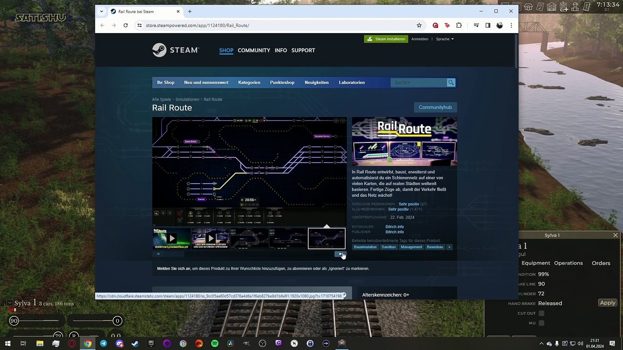Image resolution: width=623 pixels, height=350 pixels.
Task: Play the Veröffentlichungstrailer video thumbnail
Action: [x=171, y=238]
